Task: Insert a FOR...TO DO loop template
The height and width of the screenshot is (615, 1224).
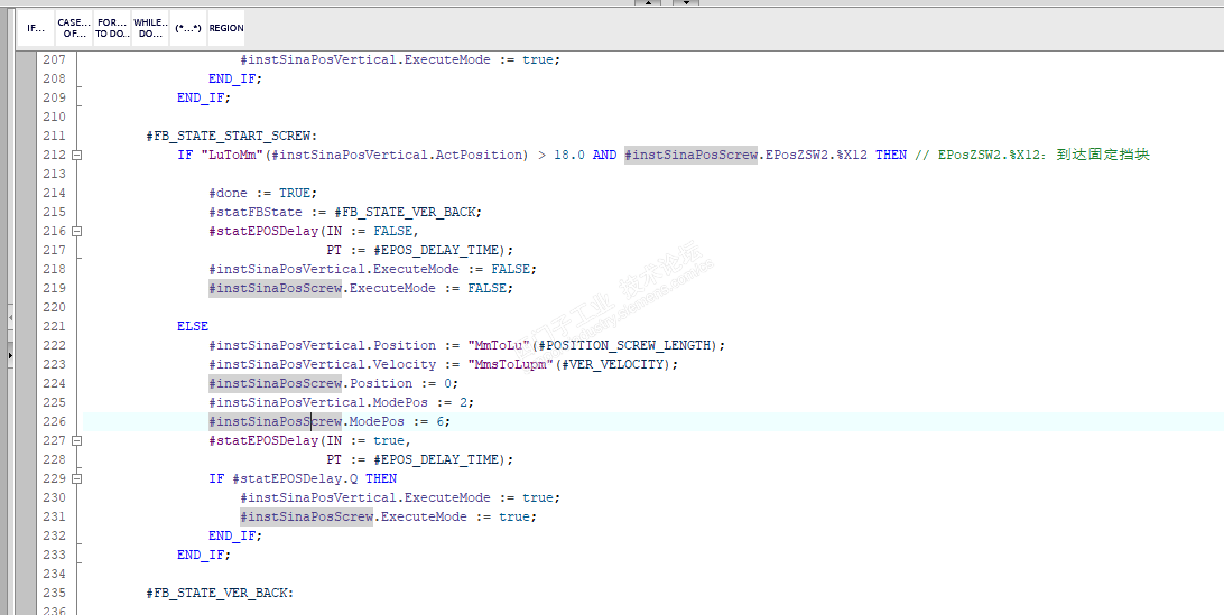Action: coord(112,28)
